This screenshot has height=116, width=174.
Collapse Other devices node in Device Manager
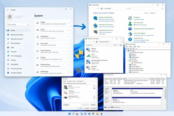[128, 61]
